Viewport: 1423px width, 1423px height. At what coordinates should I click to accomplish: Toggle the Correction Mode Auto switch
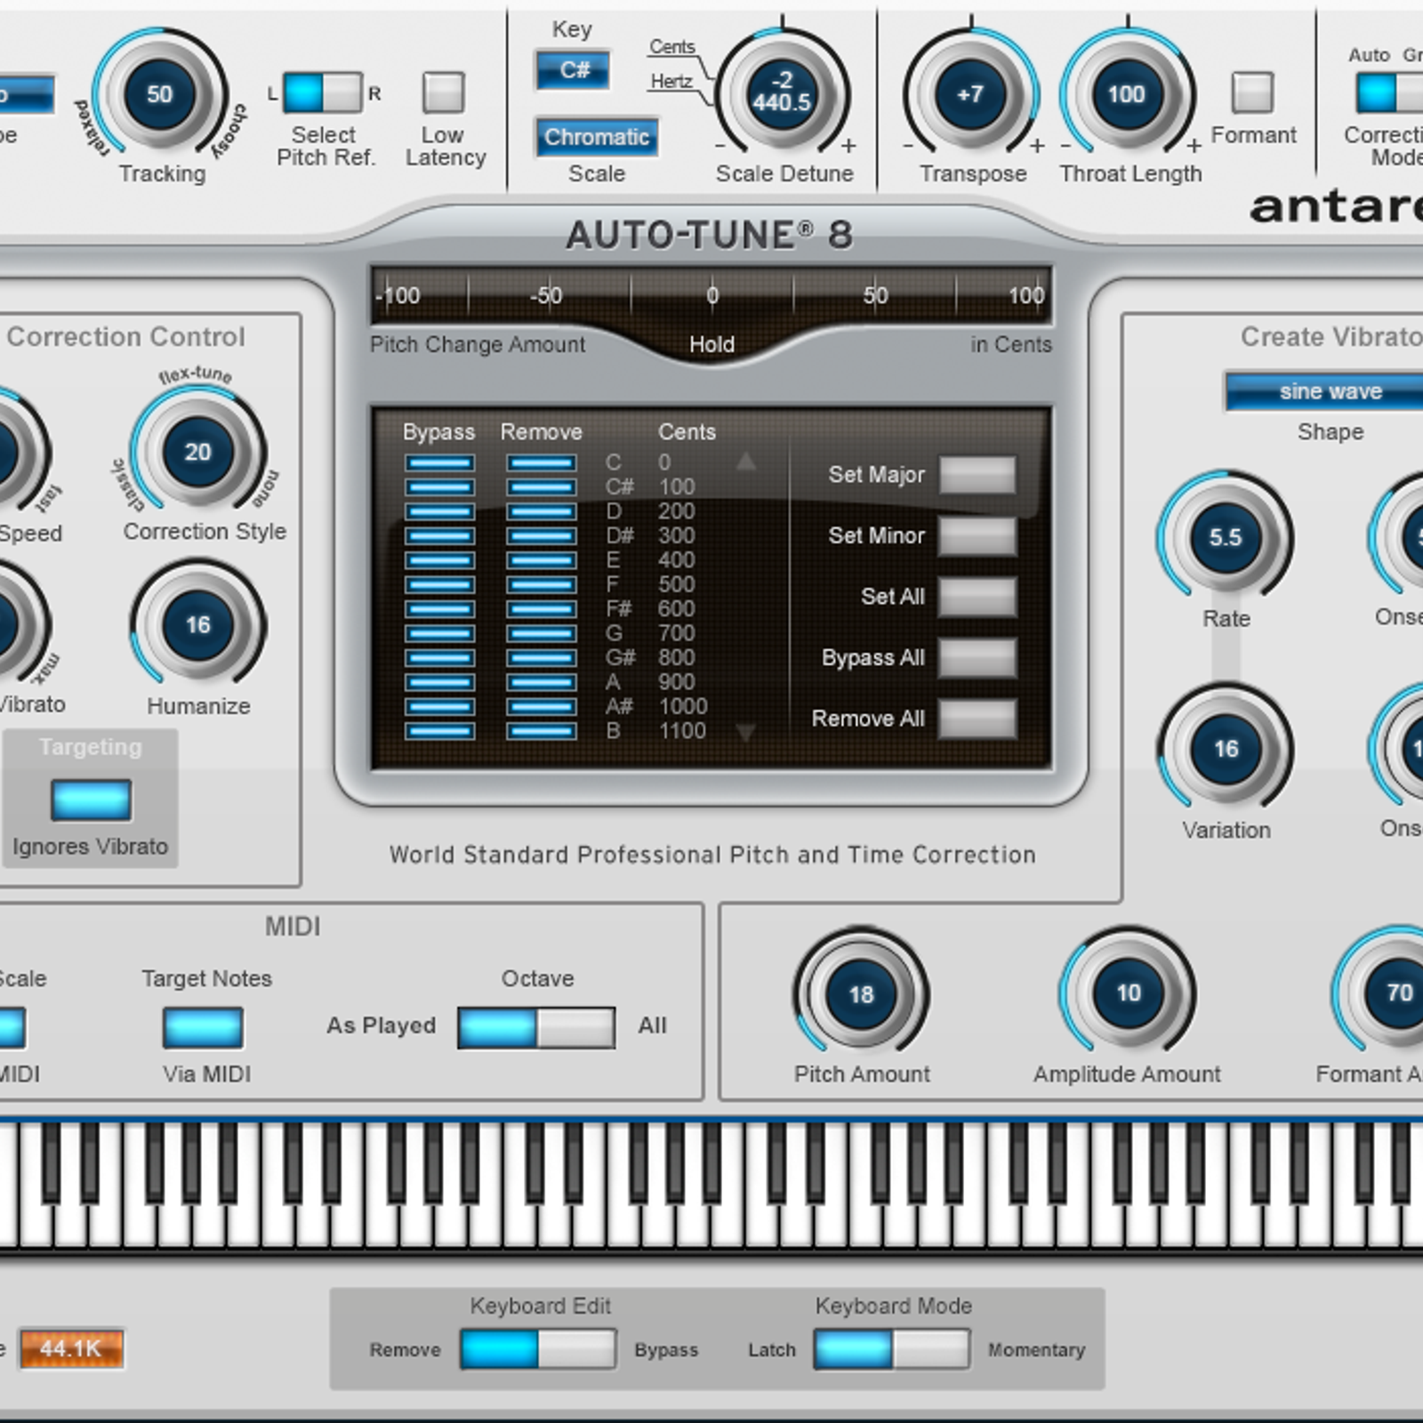pos(1389,92)
